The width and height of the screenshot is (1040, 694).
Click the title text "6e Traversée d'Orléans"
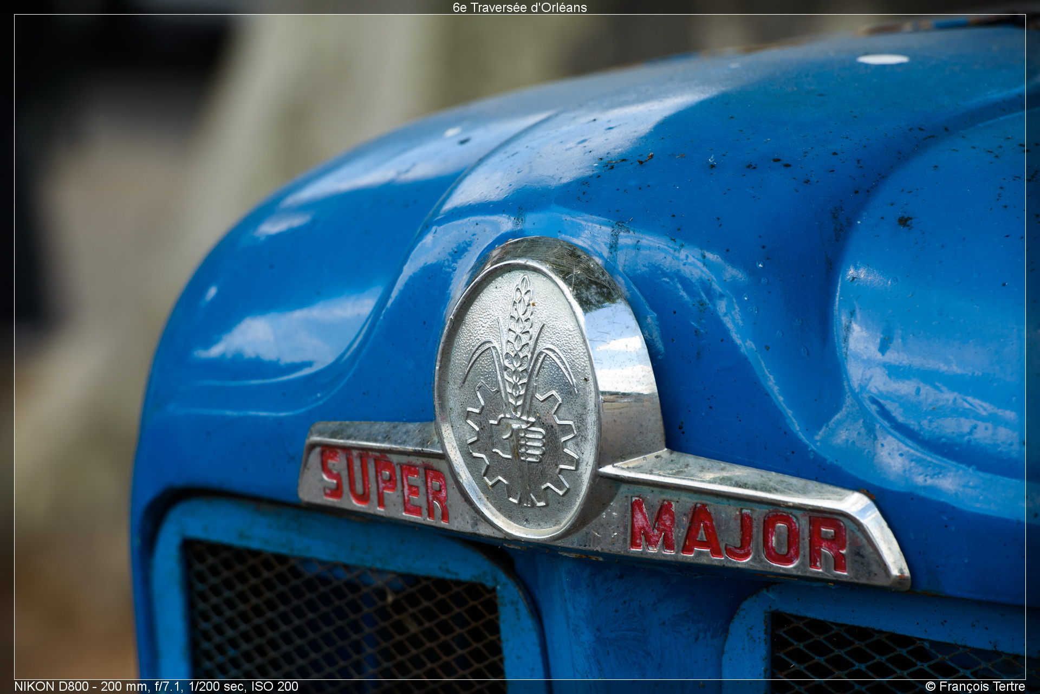pyautogui.click(x=519, y=7)
